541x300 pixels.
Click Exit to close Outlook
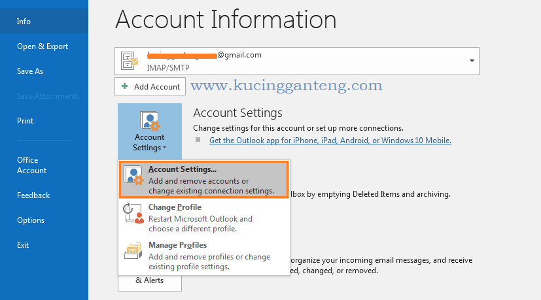click(23, 245)
